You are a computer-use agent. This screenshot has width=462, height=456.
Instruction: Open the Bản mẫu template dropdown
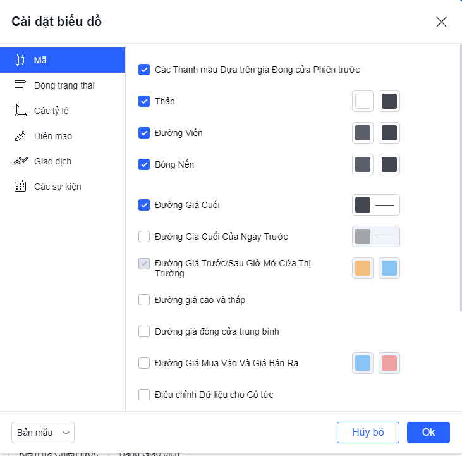(x=43, y=433)
